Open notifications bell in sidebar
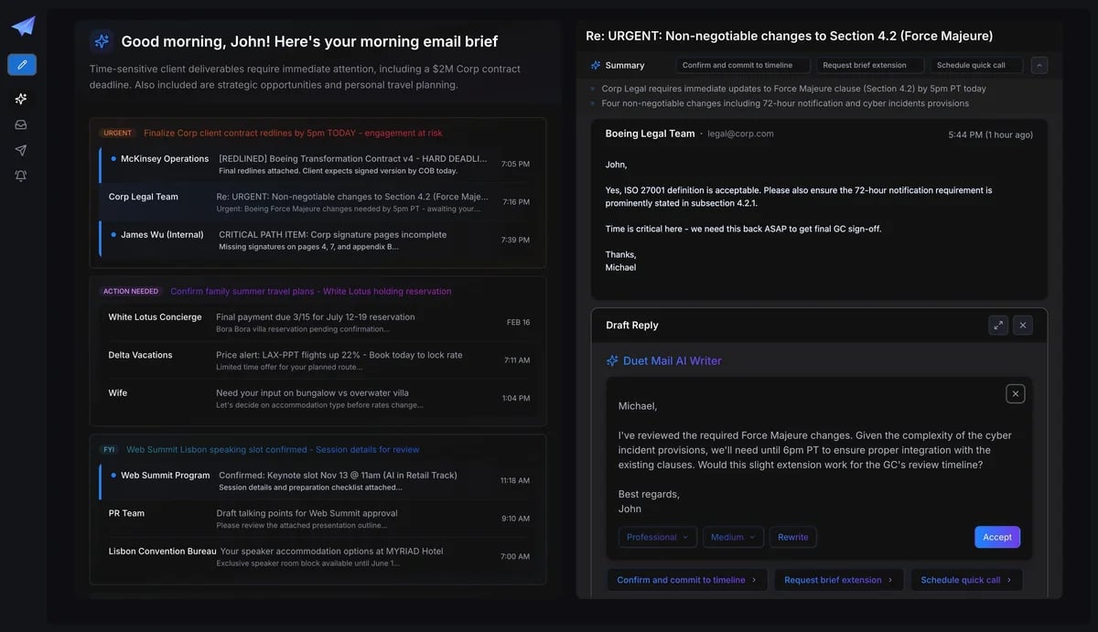 21,176
